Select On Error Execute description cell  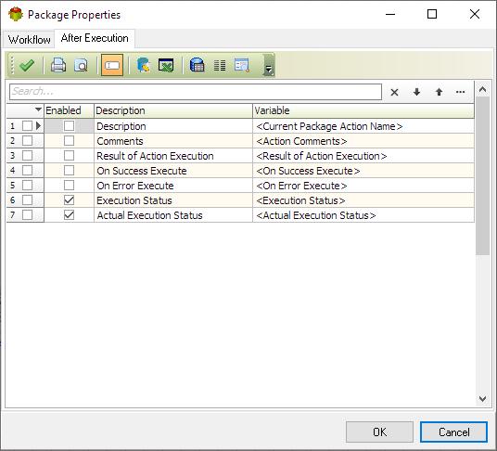(x=173, y=186)
